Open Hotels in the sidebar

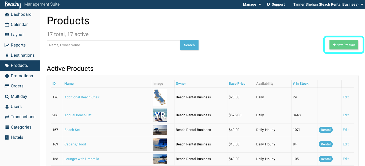[20, 137]
